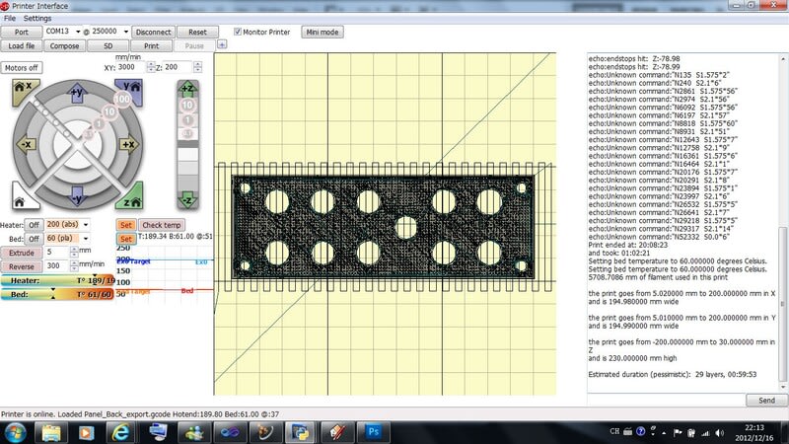Click Check temp

[x=161, y=225]
